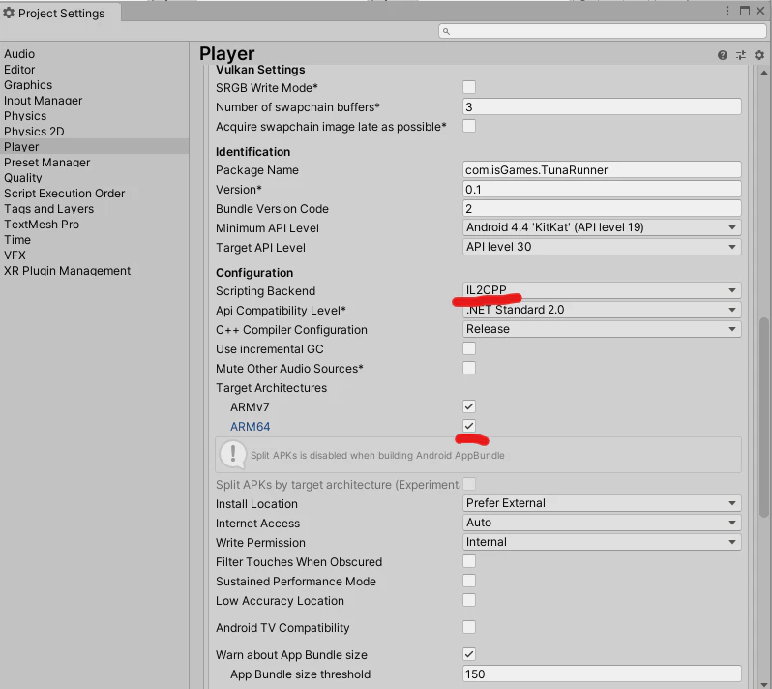Image resolution: width=772 pixels, height=689 pixels.
Task: Expand the Minimum API Level dropdown
Action: (x=602, y=227)
